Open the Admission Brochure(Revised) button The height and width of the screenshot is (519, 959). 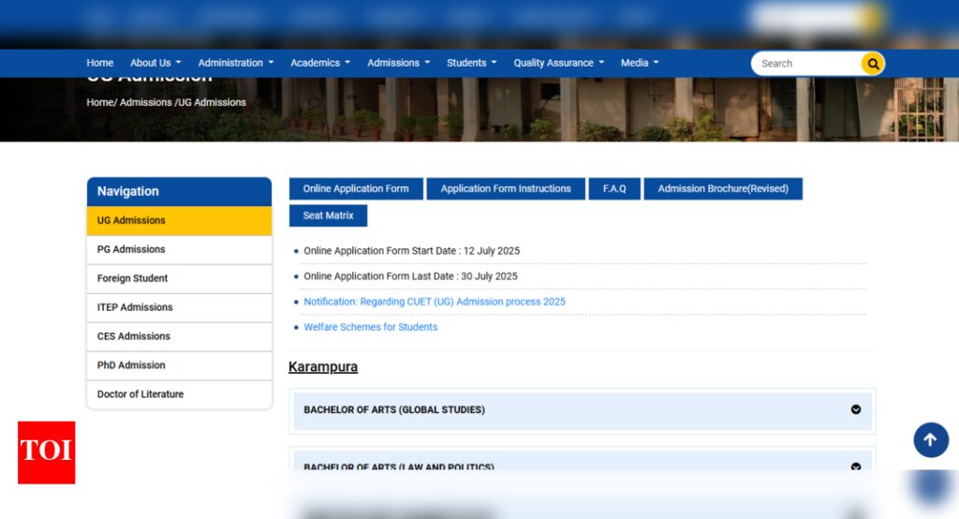[723, 188]
